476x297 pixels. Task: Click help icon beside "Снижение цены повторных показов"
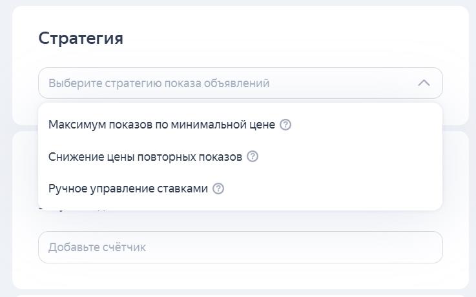pyautogui.click(x=253, y=156)
